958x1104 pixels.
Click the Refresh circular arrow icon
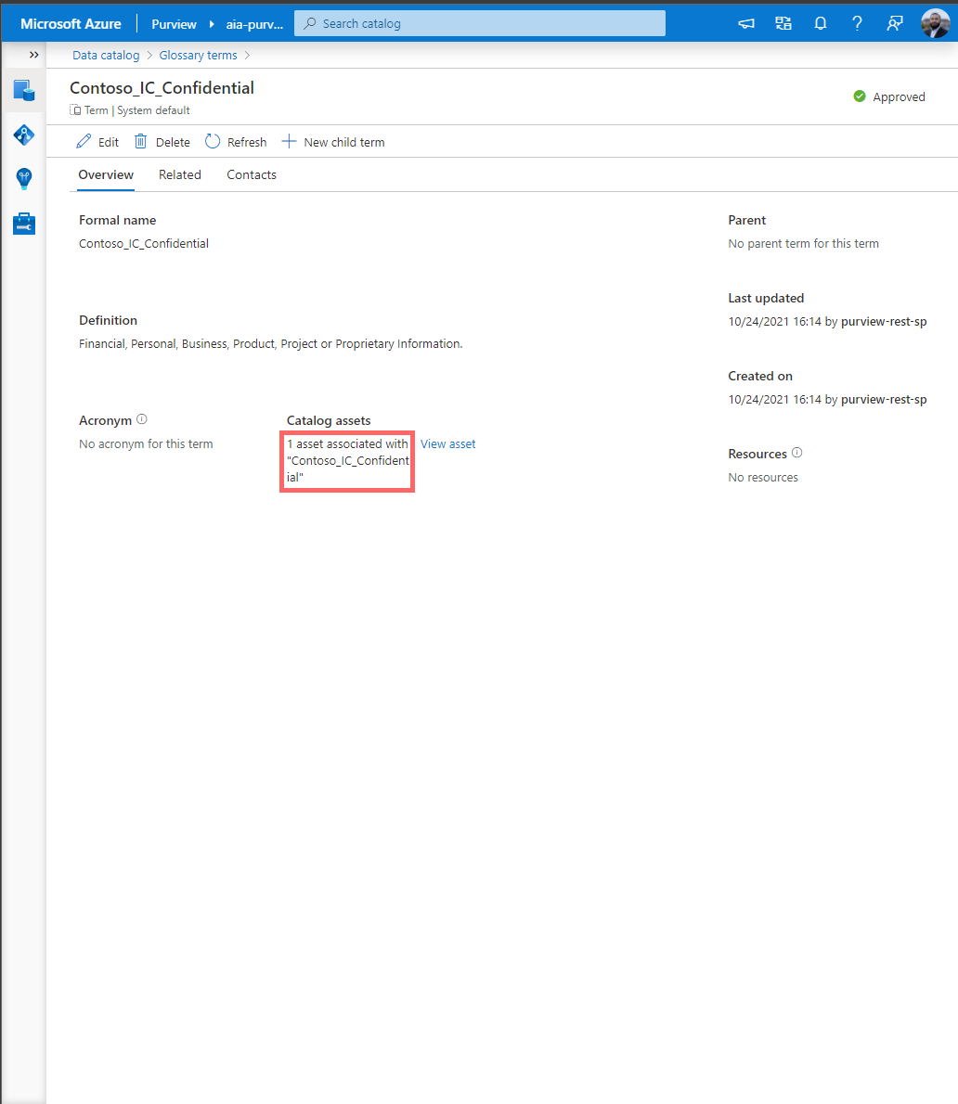click(213, 142)
